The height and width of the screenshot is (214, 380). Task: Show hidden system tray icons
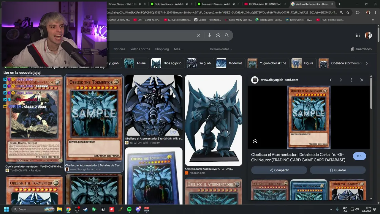pos(331,209)
